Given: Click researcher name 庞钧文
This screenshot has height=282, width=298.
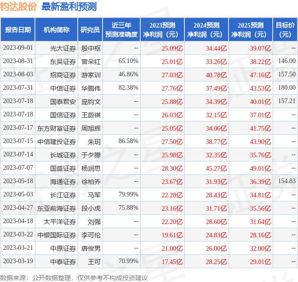Looking at the screenshot, I should coord(91,102).
